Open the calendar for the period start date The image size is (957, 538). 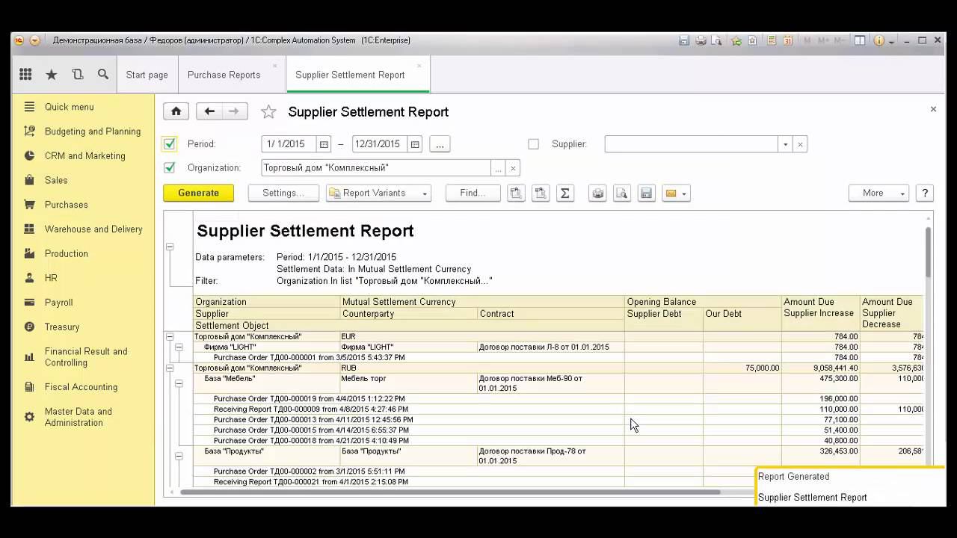click(324, 144)
